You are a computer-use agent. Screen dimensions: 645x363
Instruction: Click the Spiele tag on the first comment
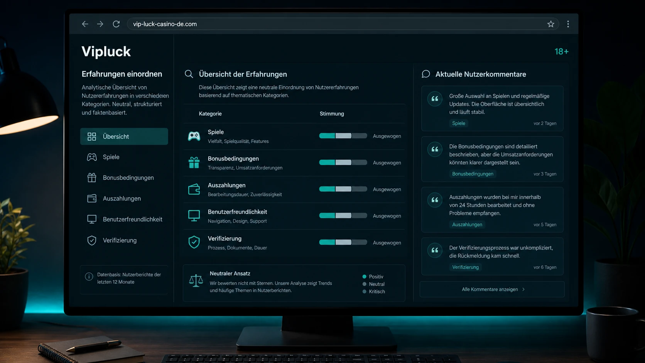pos(459,123)
